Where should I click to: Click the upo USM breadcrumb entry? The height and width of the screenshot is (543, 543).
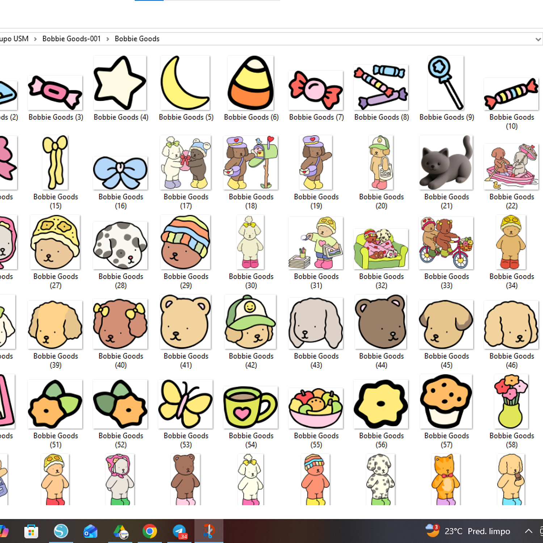tap(14, 39)
